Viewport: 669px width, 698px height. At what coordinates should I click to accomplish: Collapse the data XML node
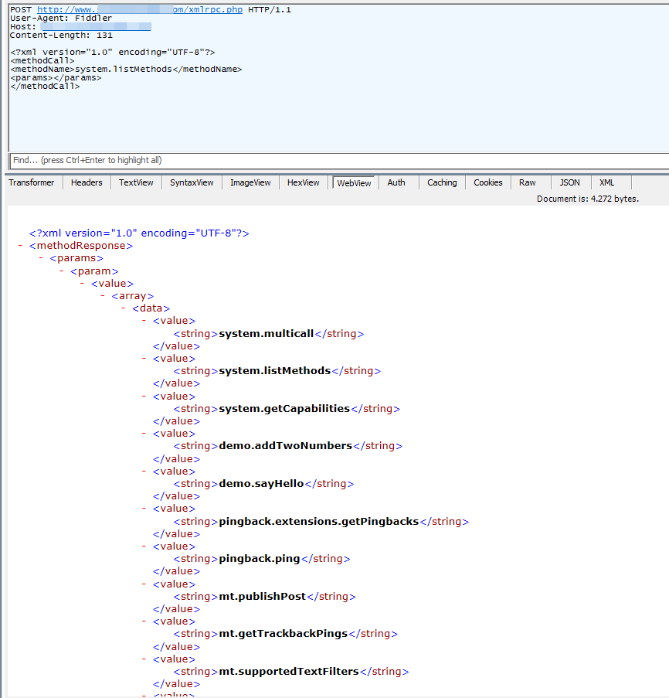pyautogui.click(x=122, y=308)
